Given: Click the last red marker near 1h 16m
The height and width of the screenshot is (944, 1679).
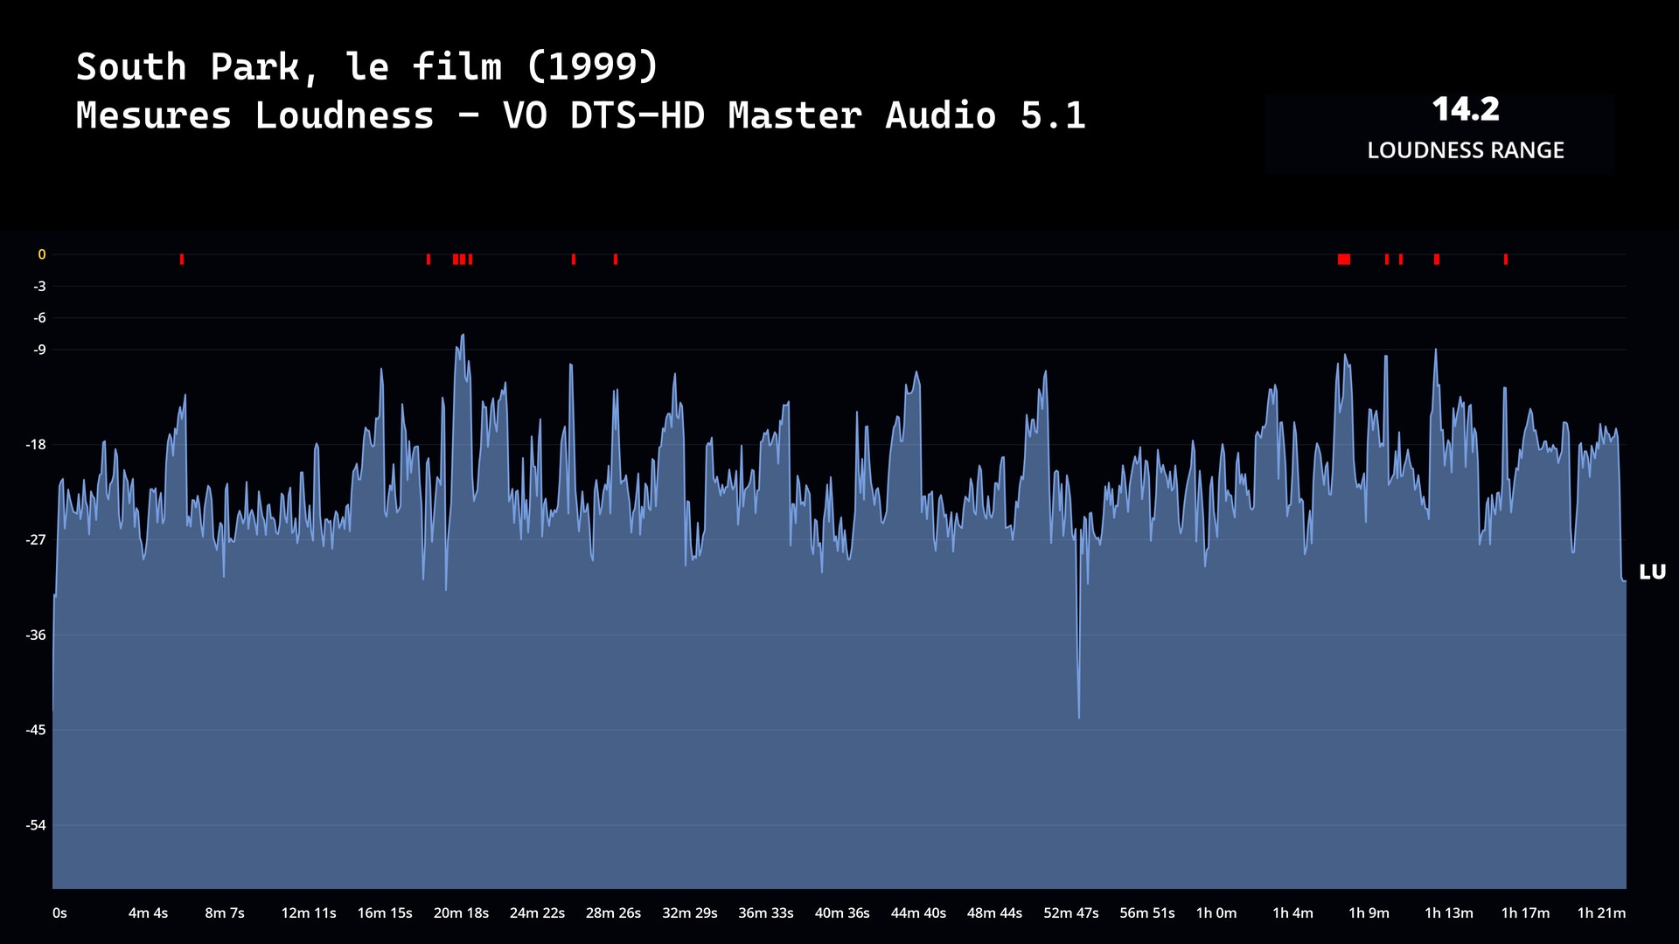Looking at the screenshot, I should pyautogui.click(x=1506, y=260).
